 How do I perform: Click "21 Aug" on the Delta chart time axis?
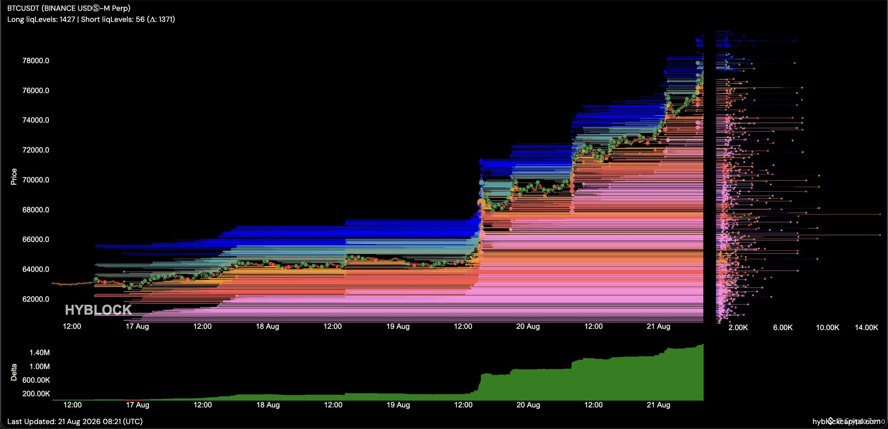pos(658,405)
